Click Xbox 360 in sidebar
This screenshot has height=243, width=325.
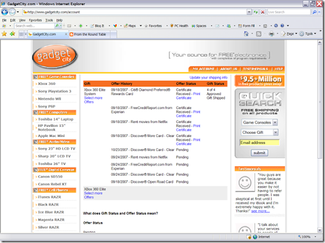[46, 84]
